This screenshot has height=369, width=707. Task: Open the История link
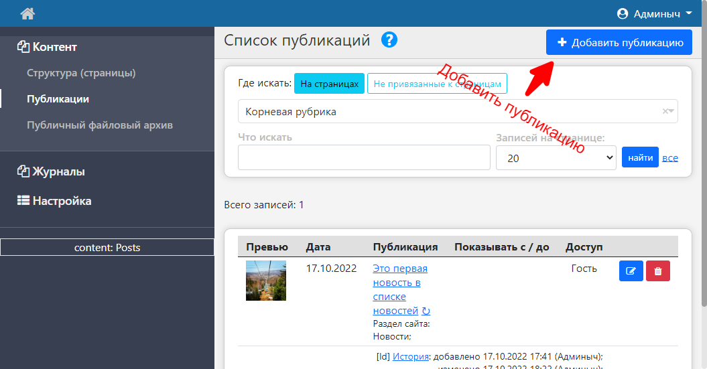[410, 356]
